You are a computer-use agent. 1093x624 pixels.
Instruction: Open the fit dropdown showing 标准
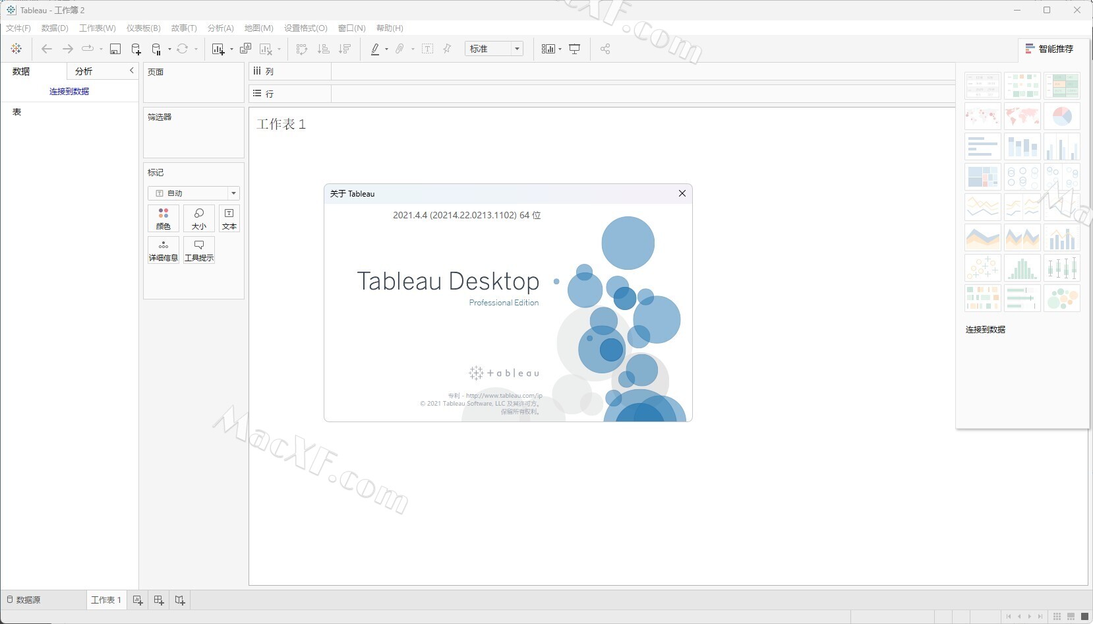(x=494, y=49)
